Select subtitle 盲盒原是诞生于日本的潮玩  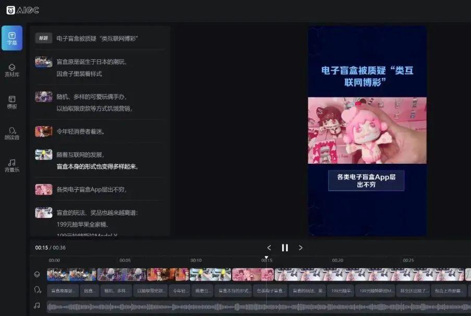91,62
